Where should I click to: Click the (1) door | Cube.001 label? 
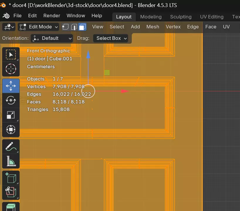(50, 59)
